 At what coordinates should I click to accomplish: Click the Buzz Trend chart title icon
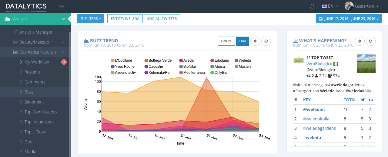[86, 41]
